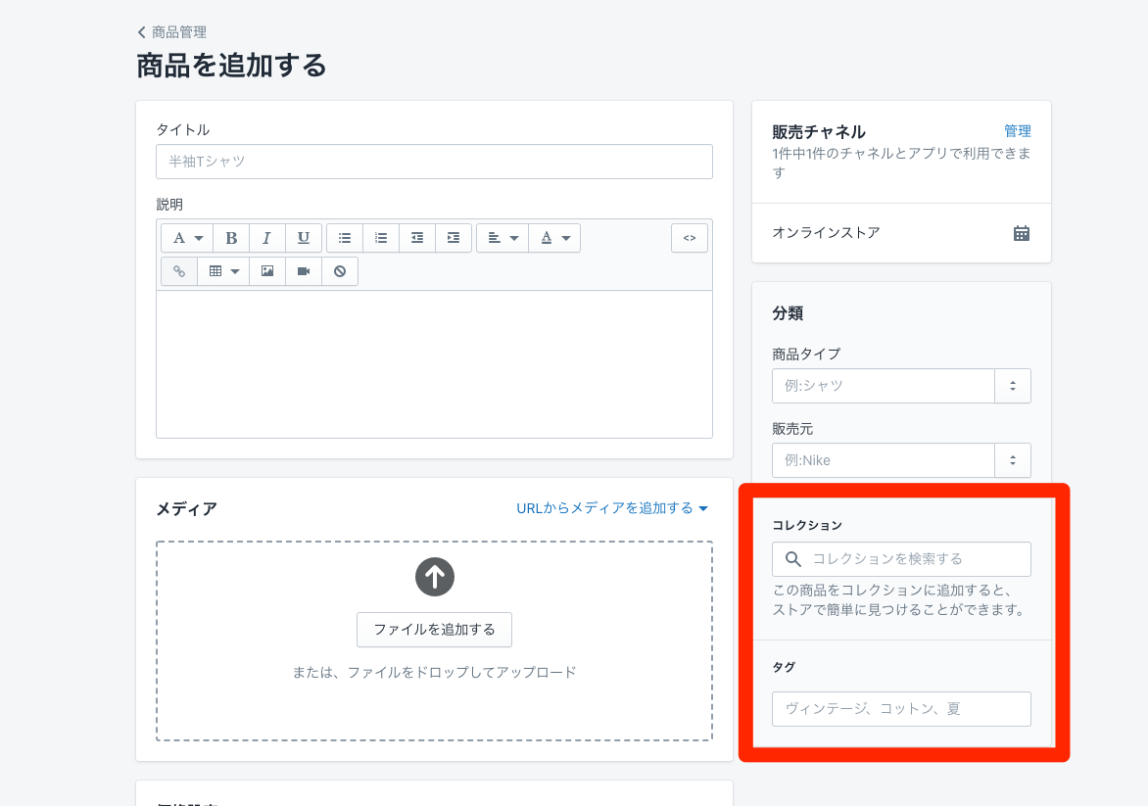Click the indent icon

(x=454, y=238)
